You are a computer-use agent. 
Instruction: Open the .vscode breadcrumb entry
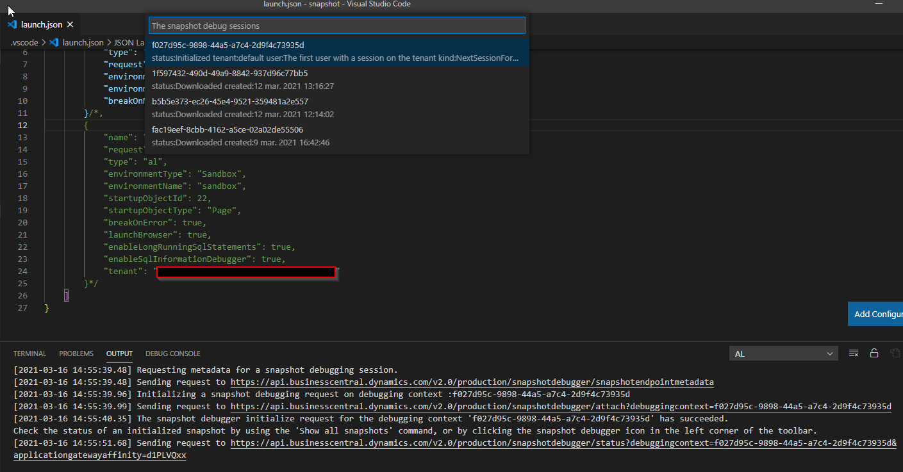tap(24, 42)
